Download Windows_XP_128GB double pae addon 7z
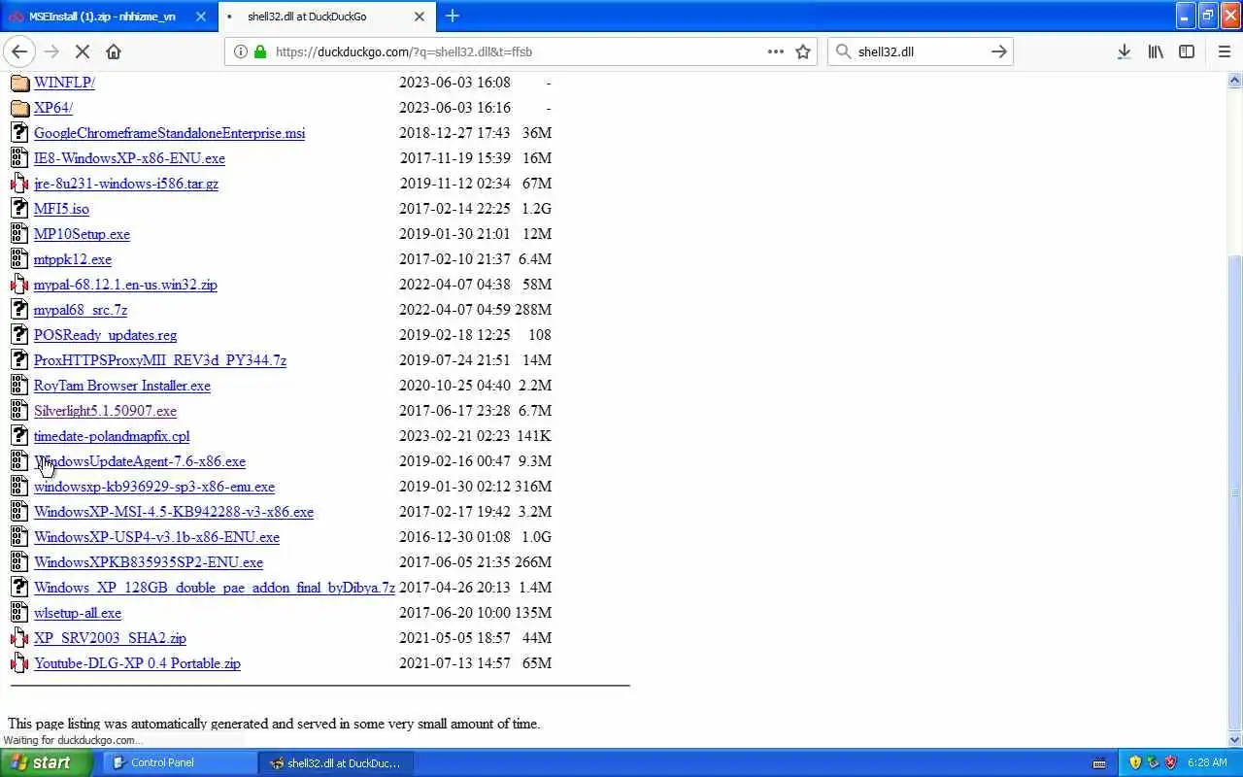Screen dimensions: 1243x777 click(215, 588)
